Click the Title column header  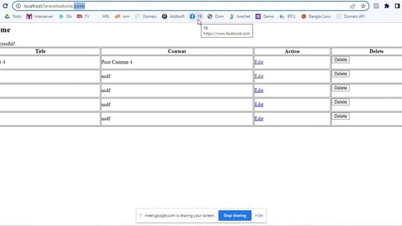coord(40,51)
